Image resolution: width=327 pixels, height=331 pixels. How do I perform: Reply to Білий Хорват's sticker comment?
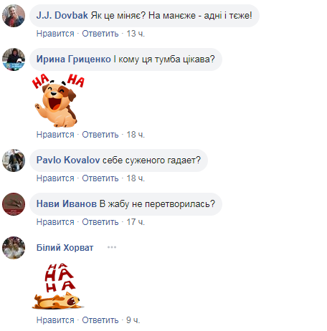click(100, 320)
